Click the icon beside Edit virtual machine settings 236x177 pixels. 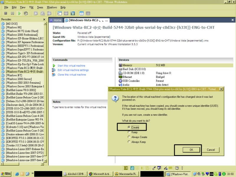coord(54,70)
